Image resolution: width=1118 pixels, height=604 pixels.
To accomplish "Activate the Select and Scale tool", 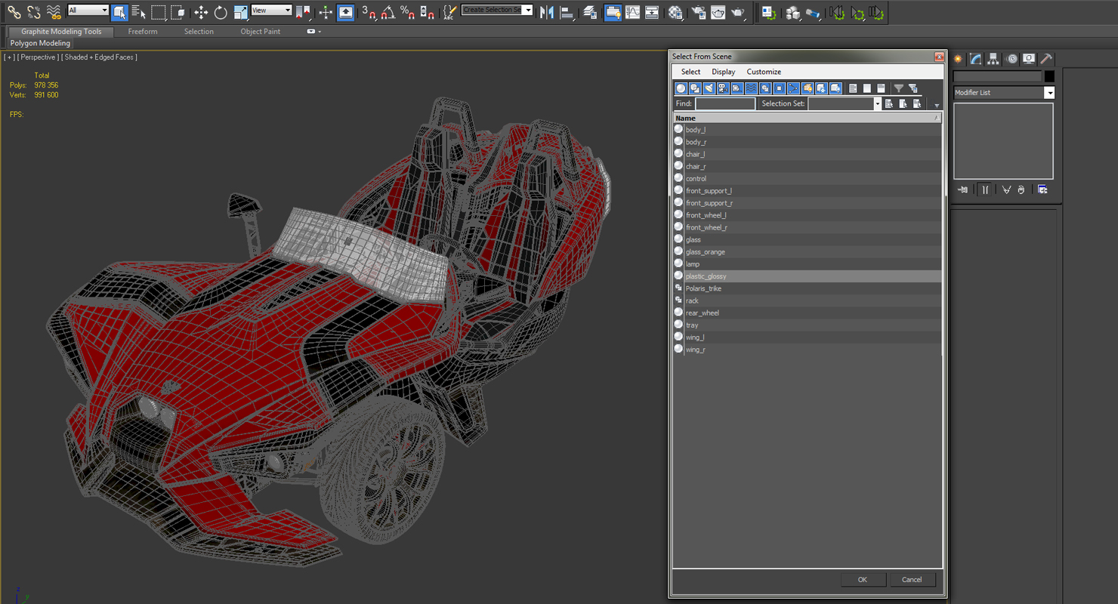I will click(x=240, y=12).
